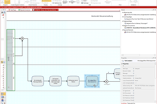Close the 21044-FA diagram tab

[58, 10]
